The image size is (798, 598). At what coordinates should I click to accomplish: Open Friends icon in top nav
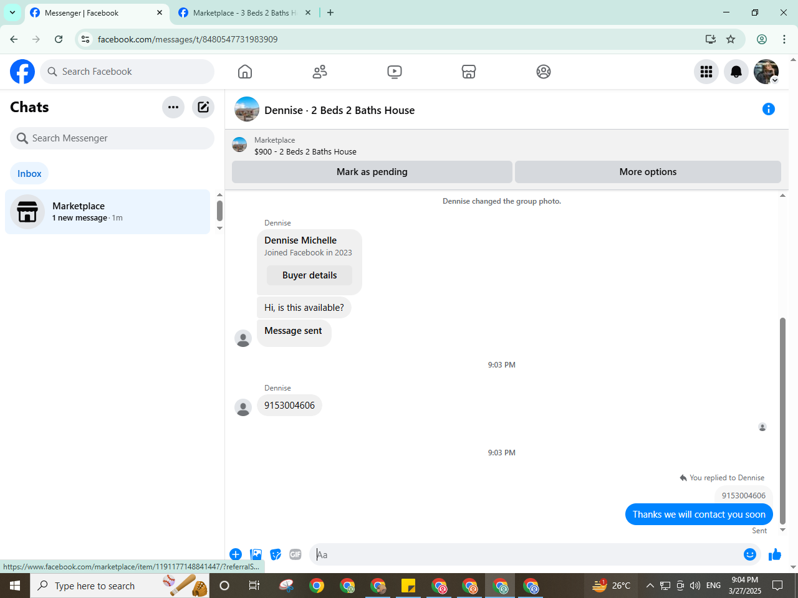click(320, 72)
